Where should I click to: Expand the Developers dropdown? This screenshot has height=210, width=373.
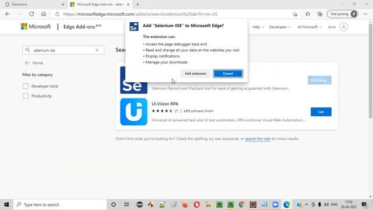(280, 27)
